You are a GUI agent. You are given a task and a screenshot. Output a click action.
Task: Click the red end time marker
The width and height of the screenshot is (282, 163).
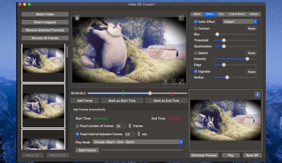point(172,93)
